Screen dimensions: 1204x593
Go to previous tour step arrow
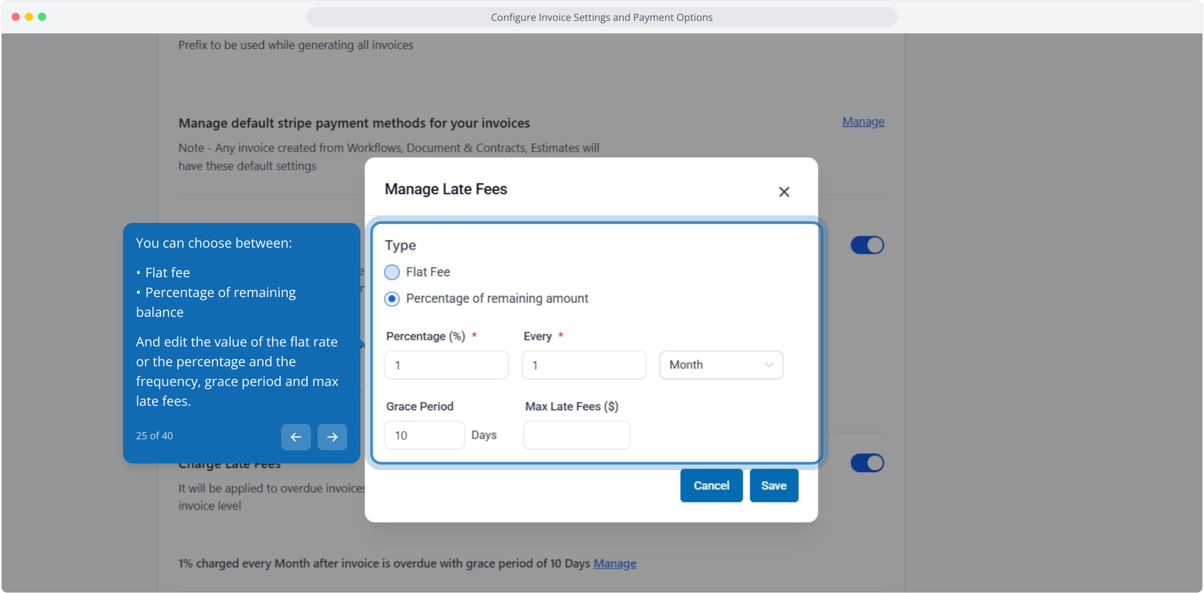click(x=296, y=437)
